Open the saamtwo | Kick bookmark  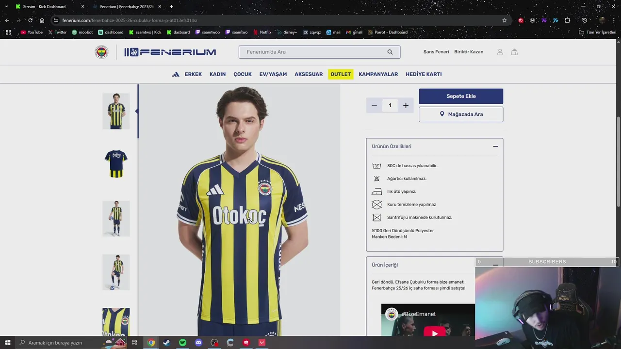[x=145, y=32]
